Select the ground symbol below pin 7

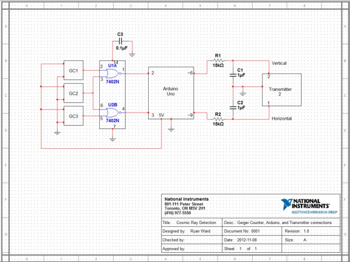[x=113, y=139]
